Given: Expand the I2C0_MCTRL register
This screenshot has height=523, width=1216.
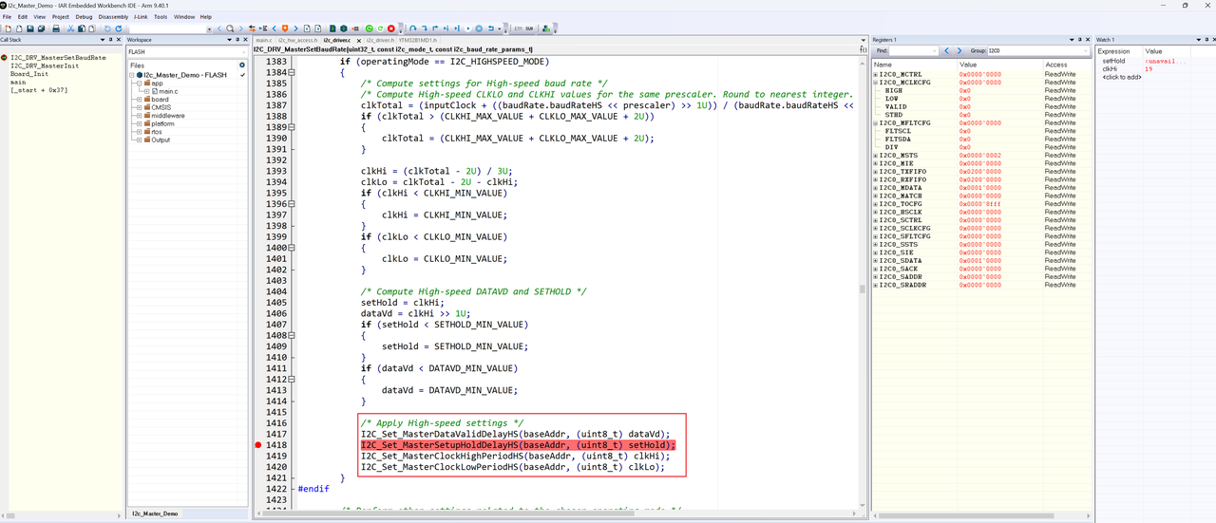Looking at the screenshot, I should pos(876,74).
